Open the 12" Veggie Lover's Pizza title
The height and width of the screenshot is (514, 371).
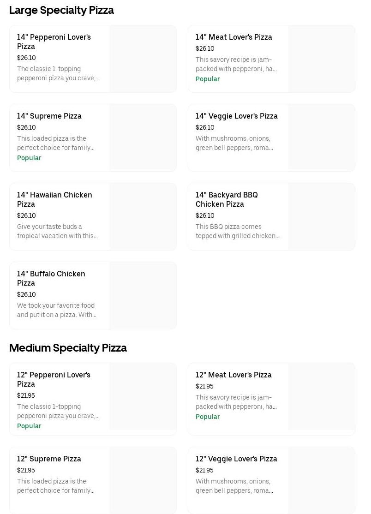click(236, 459)
